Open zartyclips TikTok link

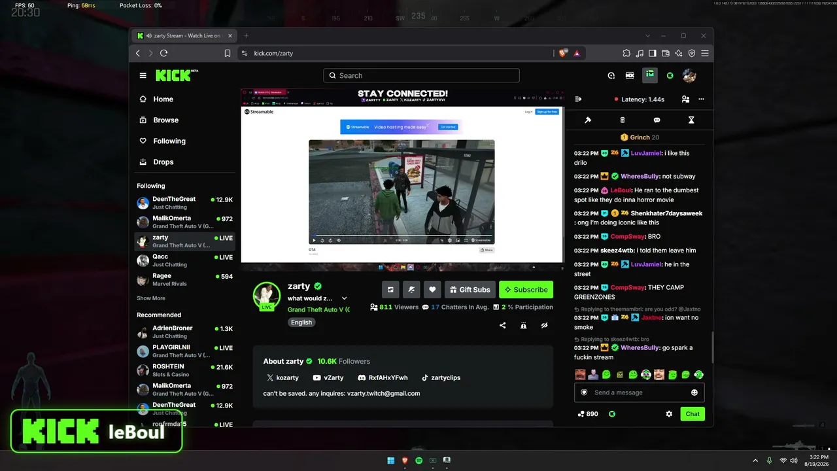(x=441, y=378)
